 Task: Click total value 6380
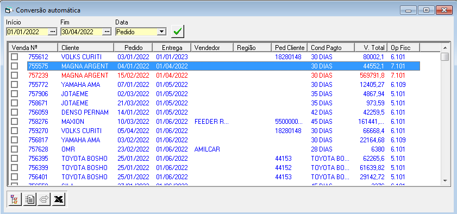[x=378, y=149]
